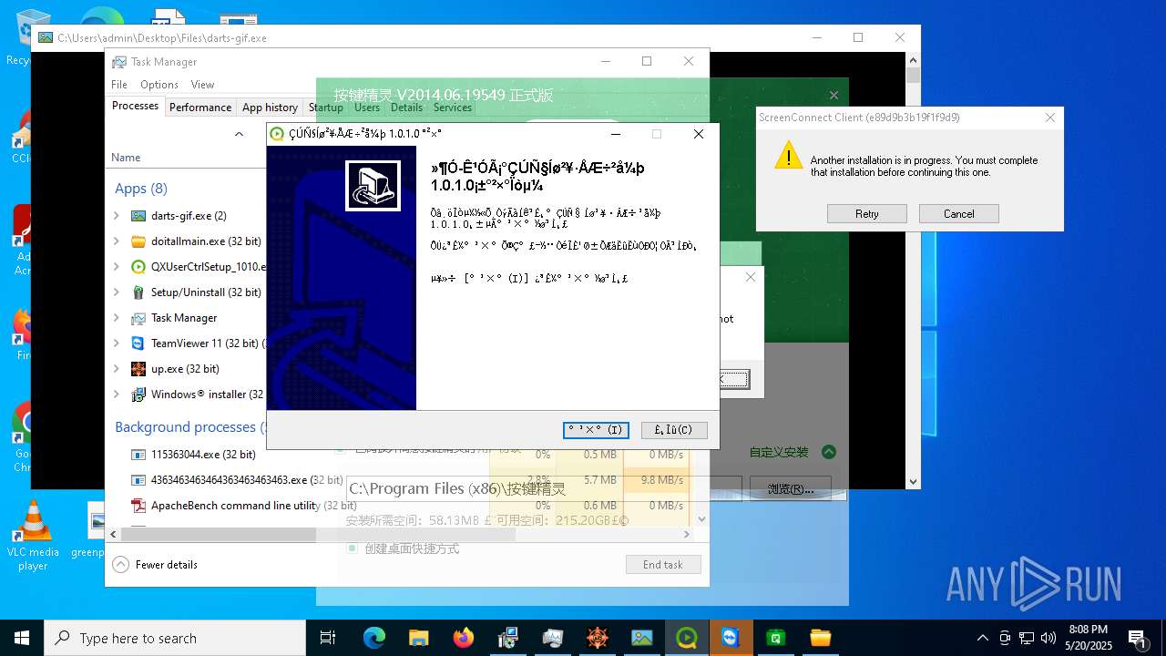Viewport: 1166px width, 656px height.
Task: Click volume icon in system tray
Action: click(1048, 638)
